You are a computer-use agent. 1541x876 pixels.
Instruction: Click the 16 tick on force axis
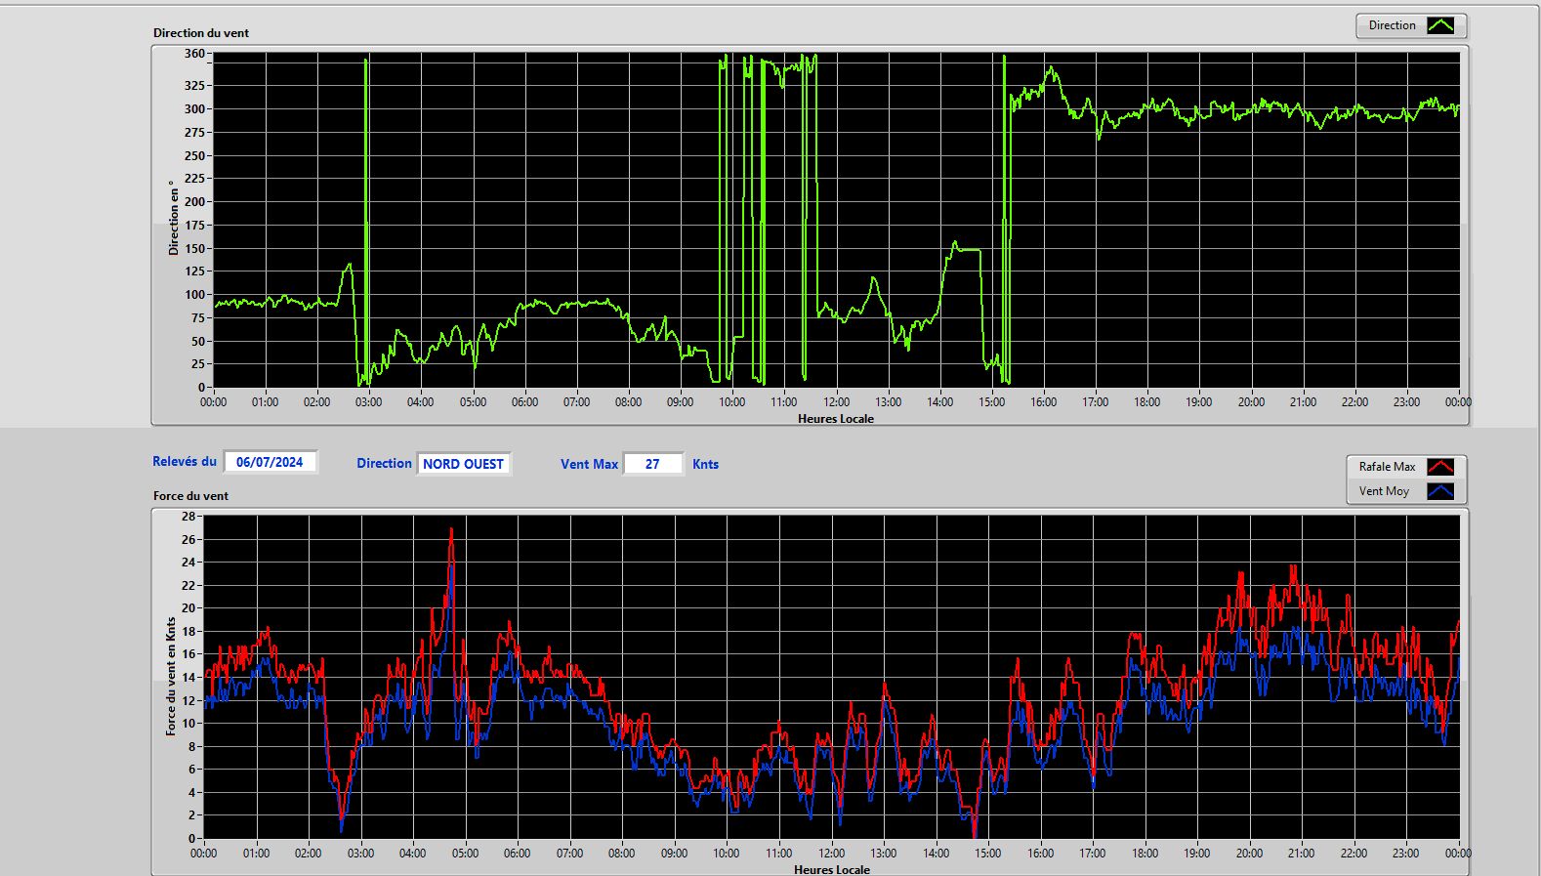(188, 654)
